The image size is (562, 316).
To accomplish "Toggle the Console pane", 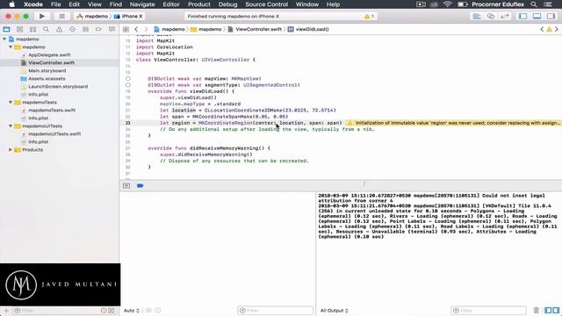I will click(x=556, y=310).
